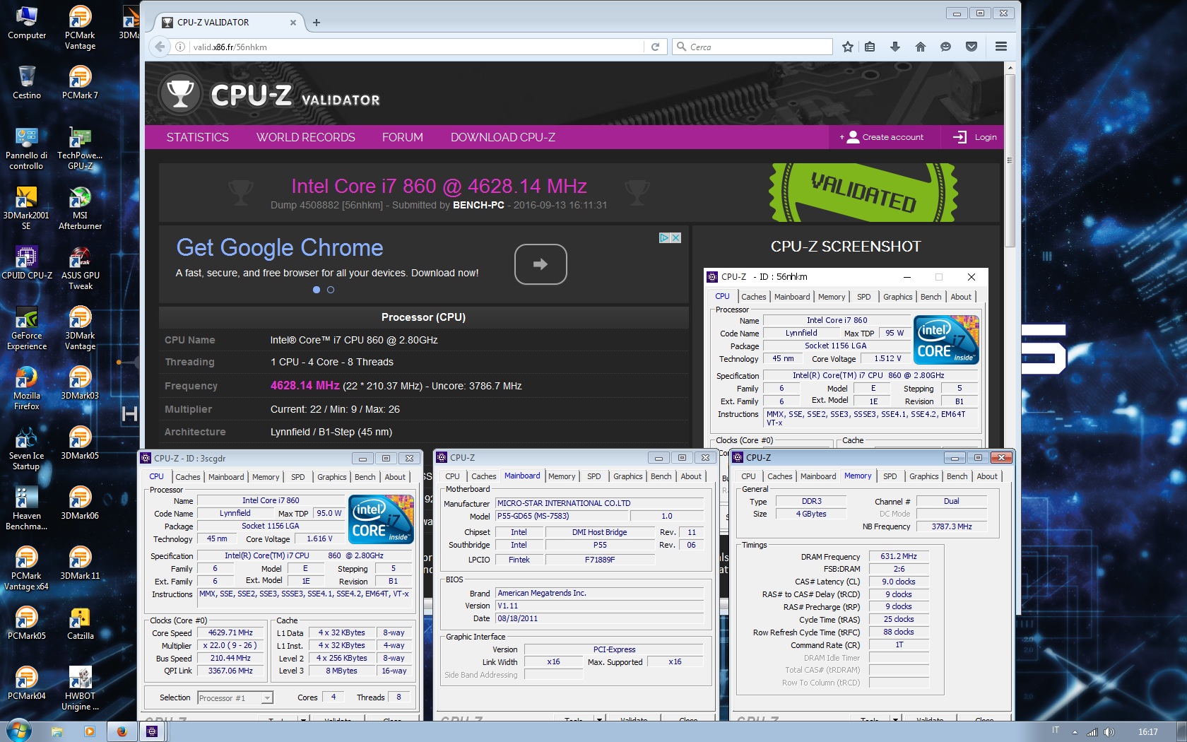Click the frequency text 4628.14 MHz in webpage
The height and width of the screenshot is (742, 1187).
click(305, 386)
